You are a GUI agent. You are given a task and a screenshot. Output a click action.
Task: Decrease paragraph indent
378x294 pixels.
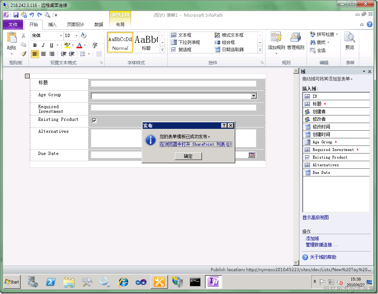pos(63,54)
